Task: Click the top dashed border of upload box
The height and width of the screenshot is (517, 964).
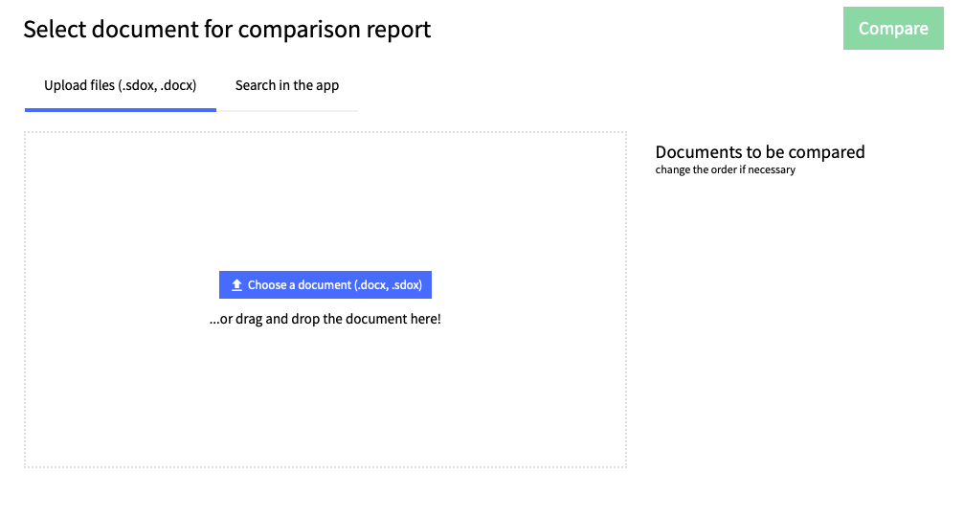Action: pos(325,132)
